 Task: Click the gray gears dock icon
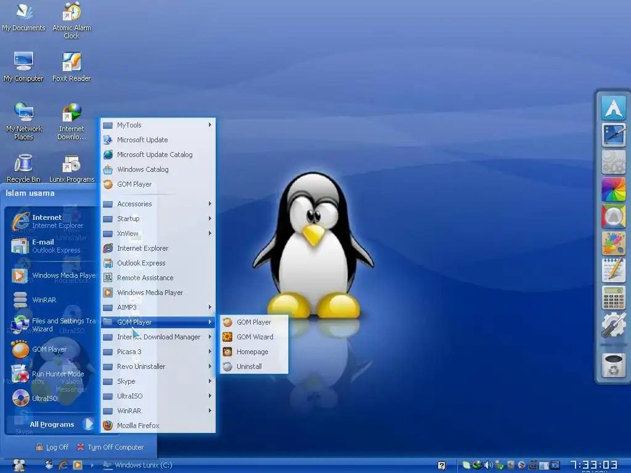[613, 162]
